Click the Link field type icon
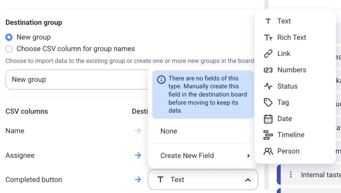Screen dimensions: 341x193 coord(268,53)
